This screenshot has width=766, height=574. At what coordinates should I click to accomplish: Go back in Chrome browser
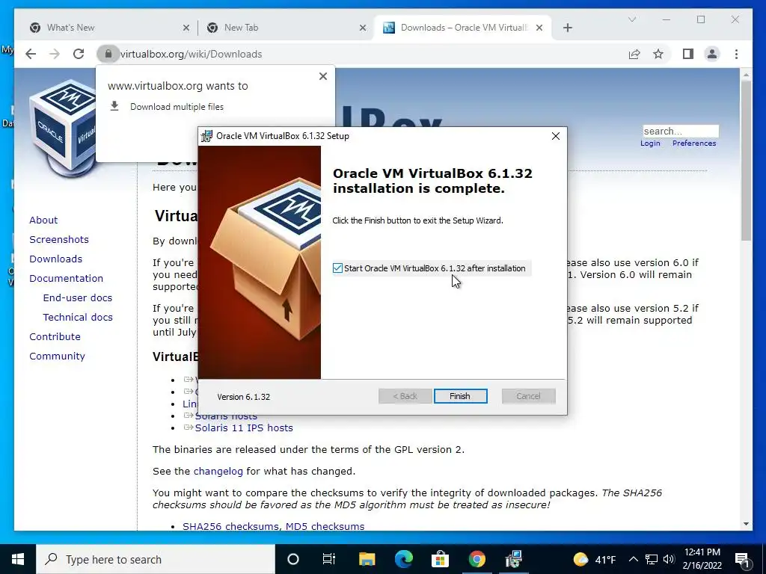tap(31, 54)
